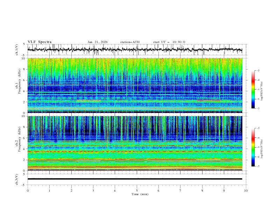Click the ch.1 spectrogram color scale bar
Image resolution: width=277 pixels, height=214 pixels.
[253, 90]
